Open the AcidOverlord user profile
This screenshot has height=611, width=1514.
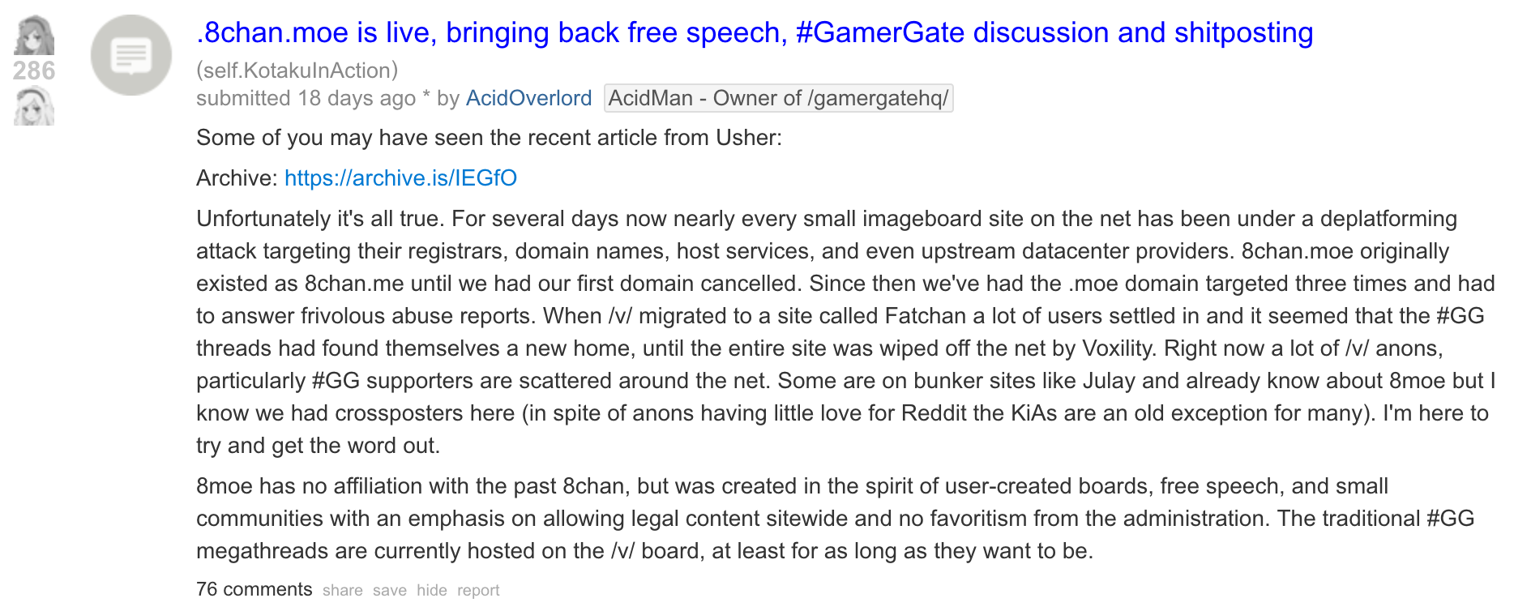pyautogui.click(x=528, y=98)
